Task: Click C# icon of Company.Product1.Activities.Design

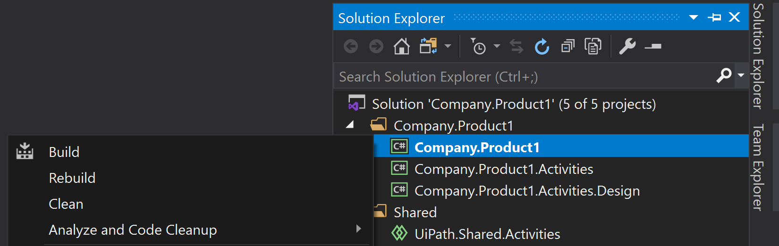Action: (399, 190)
